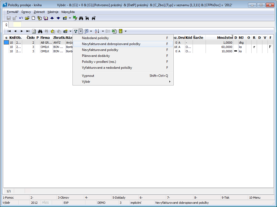Click the pale yellow field next to tab 0
The image size is (277, 207).
point(17,25)
